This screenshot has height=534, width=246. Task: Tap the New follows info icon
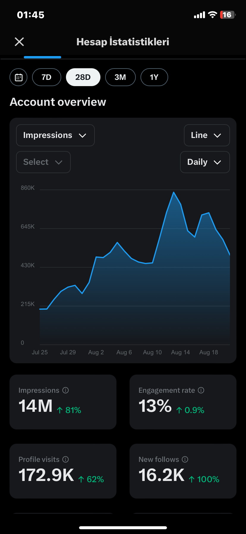pyautogui.click(x=185, y=459)
